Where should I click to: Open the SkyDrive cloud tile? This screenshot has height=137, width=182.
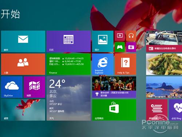tap(12, 87)
